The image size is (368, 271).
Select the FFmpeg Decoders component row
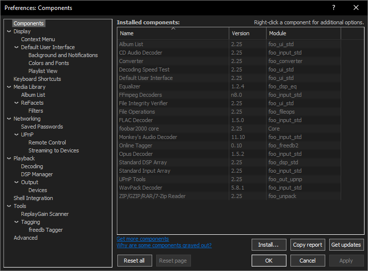(x=140, y=95)
